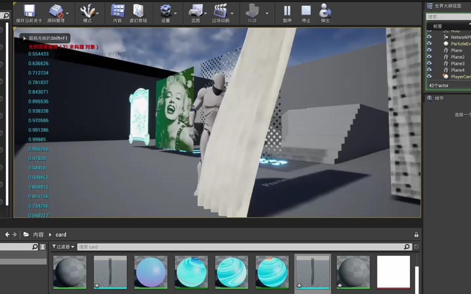Open the Filters (过滤器) dropdown
Screen dimensions: 471x294
[63, 247]
